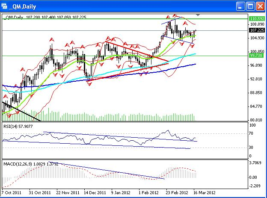Click the RSI(14) 57.9077 indicator label

pyautogui.click(x=18, y=126)
